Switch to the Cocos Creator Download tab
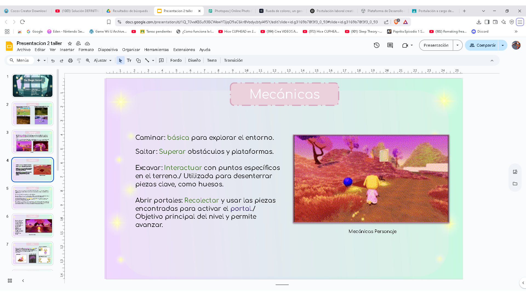 tap(26, 11)
